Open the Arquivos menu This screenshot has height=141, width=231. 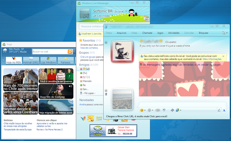click(122, 33)
